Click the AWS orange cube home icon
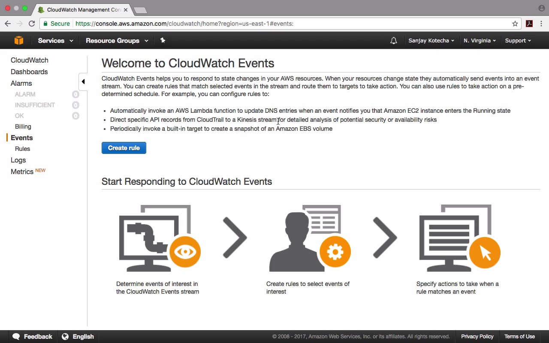The height and width of the screenshot is (343, 549). 18,40
